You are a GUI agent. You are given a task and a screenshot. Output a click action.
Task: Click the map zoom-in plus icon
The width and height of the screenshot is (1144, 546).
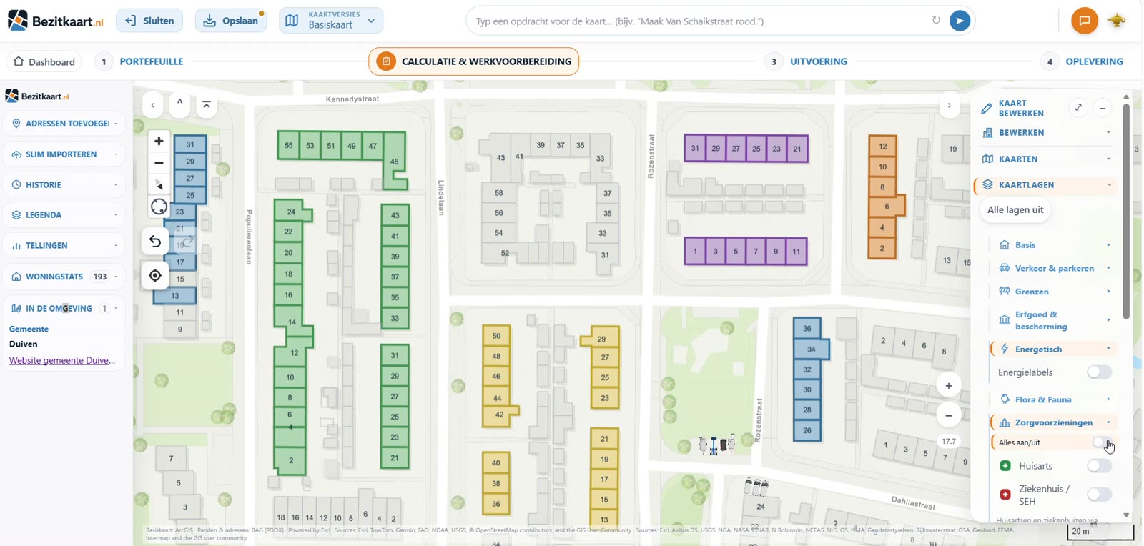159,141
